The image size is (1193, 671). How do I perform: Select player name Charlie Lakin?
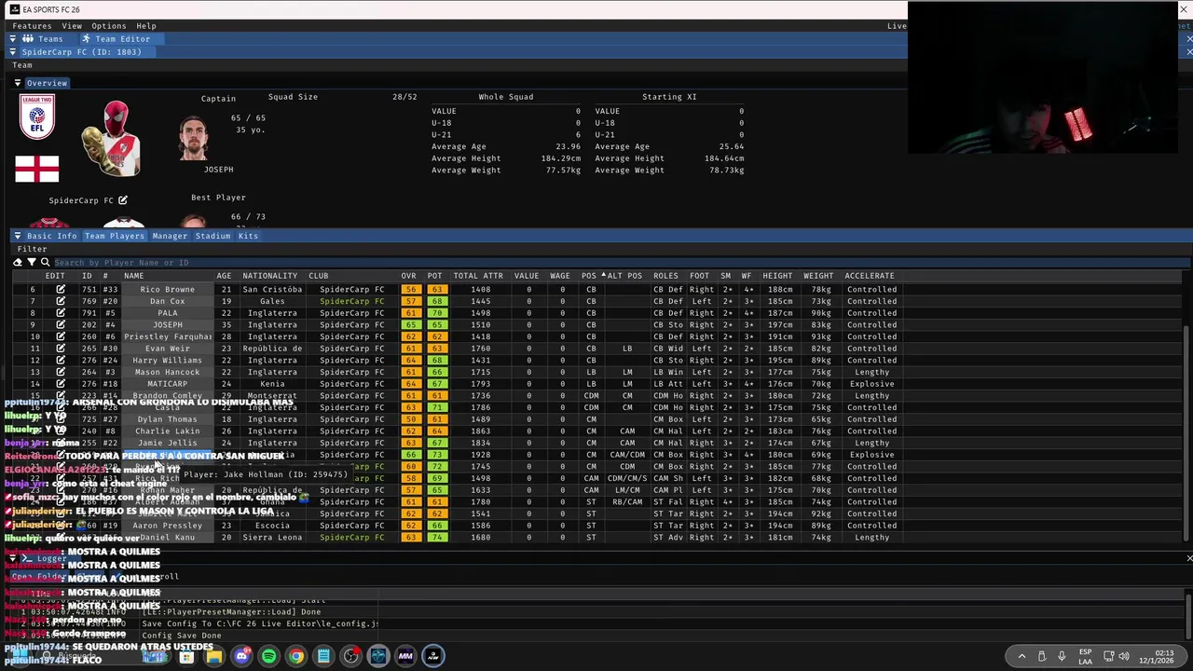click(x=168, y=431)
